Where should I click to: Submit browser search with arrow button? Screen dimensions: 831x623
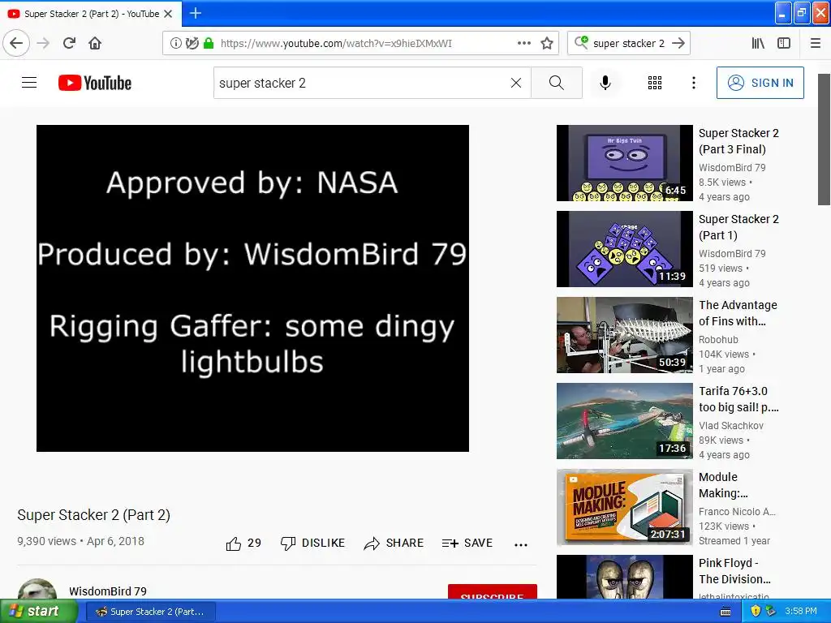678,43
